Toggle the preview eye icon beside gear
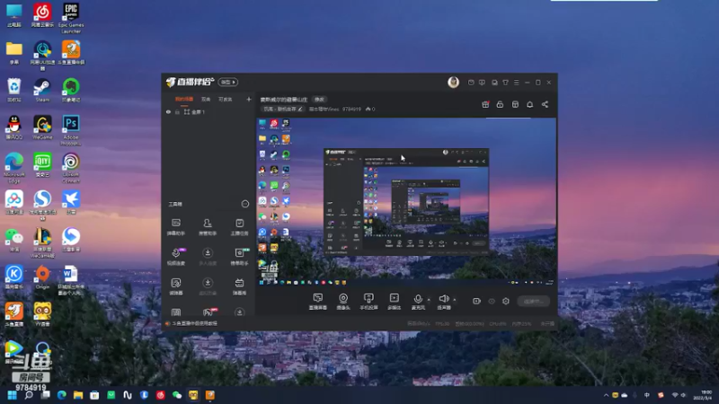The image size is (719, 404). [492, 302]
